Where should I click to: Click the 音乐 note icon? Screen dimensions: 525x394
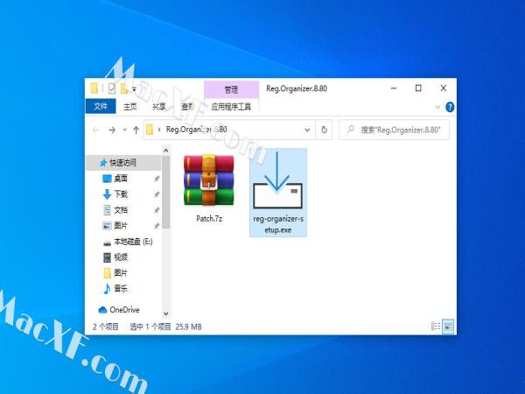pos(107,288)
